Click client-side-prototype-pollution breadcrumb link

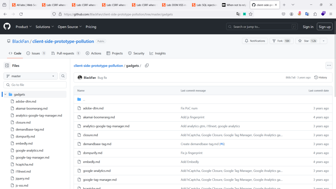pyautogui.click(x=98, y=66)
